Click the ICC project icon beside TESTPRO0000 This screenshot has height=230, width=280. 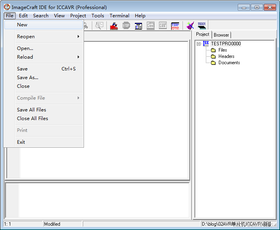tap(206, 43)
